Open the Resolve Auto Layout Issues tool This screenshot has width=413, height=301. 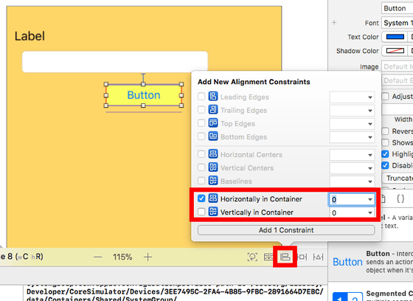point(318,257)
